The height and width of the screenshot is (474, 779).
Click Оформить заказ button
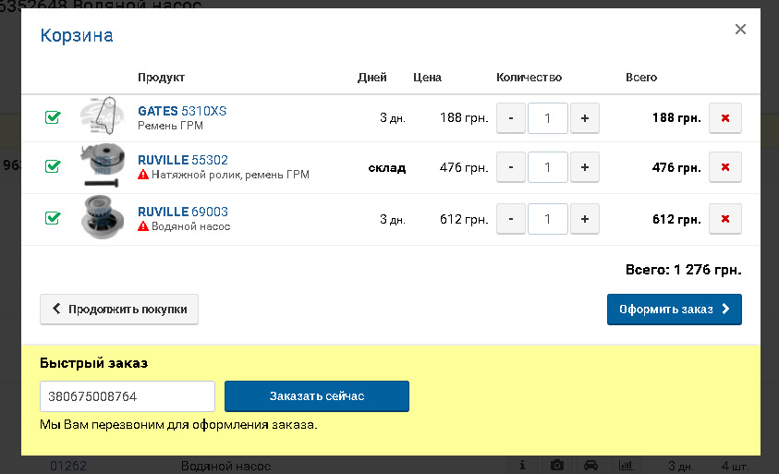coord(675,309)
